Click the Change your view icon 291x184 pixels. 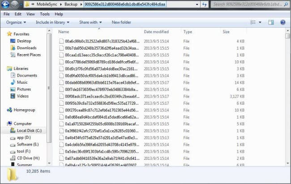253,22
